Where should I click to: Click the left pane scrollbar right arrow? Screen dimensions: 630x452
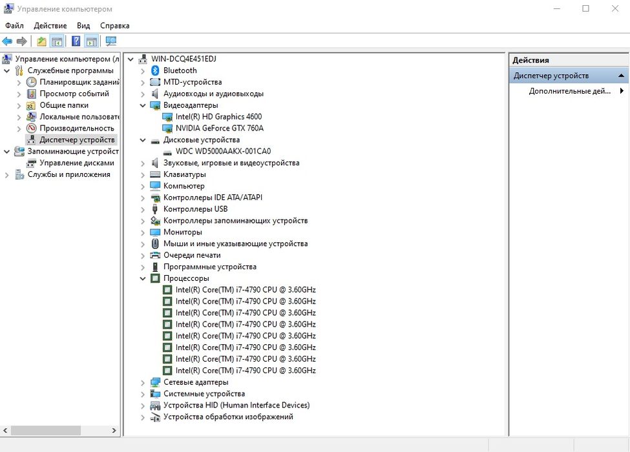coord(114,430)
